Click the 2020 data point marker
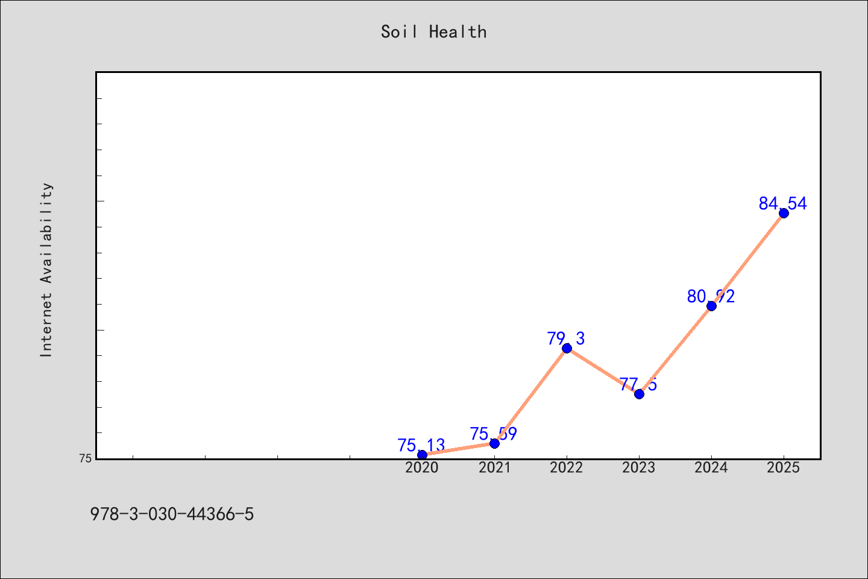 click(x=422, y=455)
